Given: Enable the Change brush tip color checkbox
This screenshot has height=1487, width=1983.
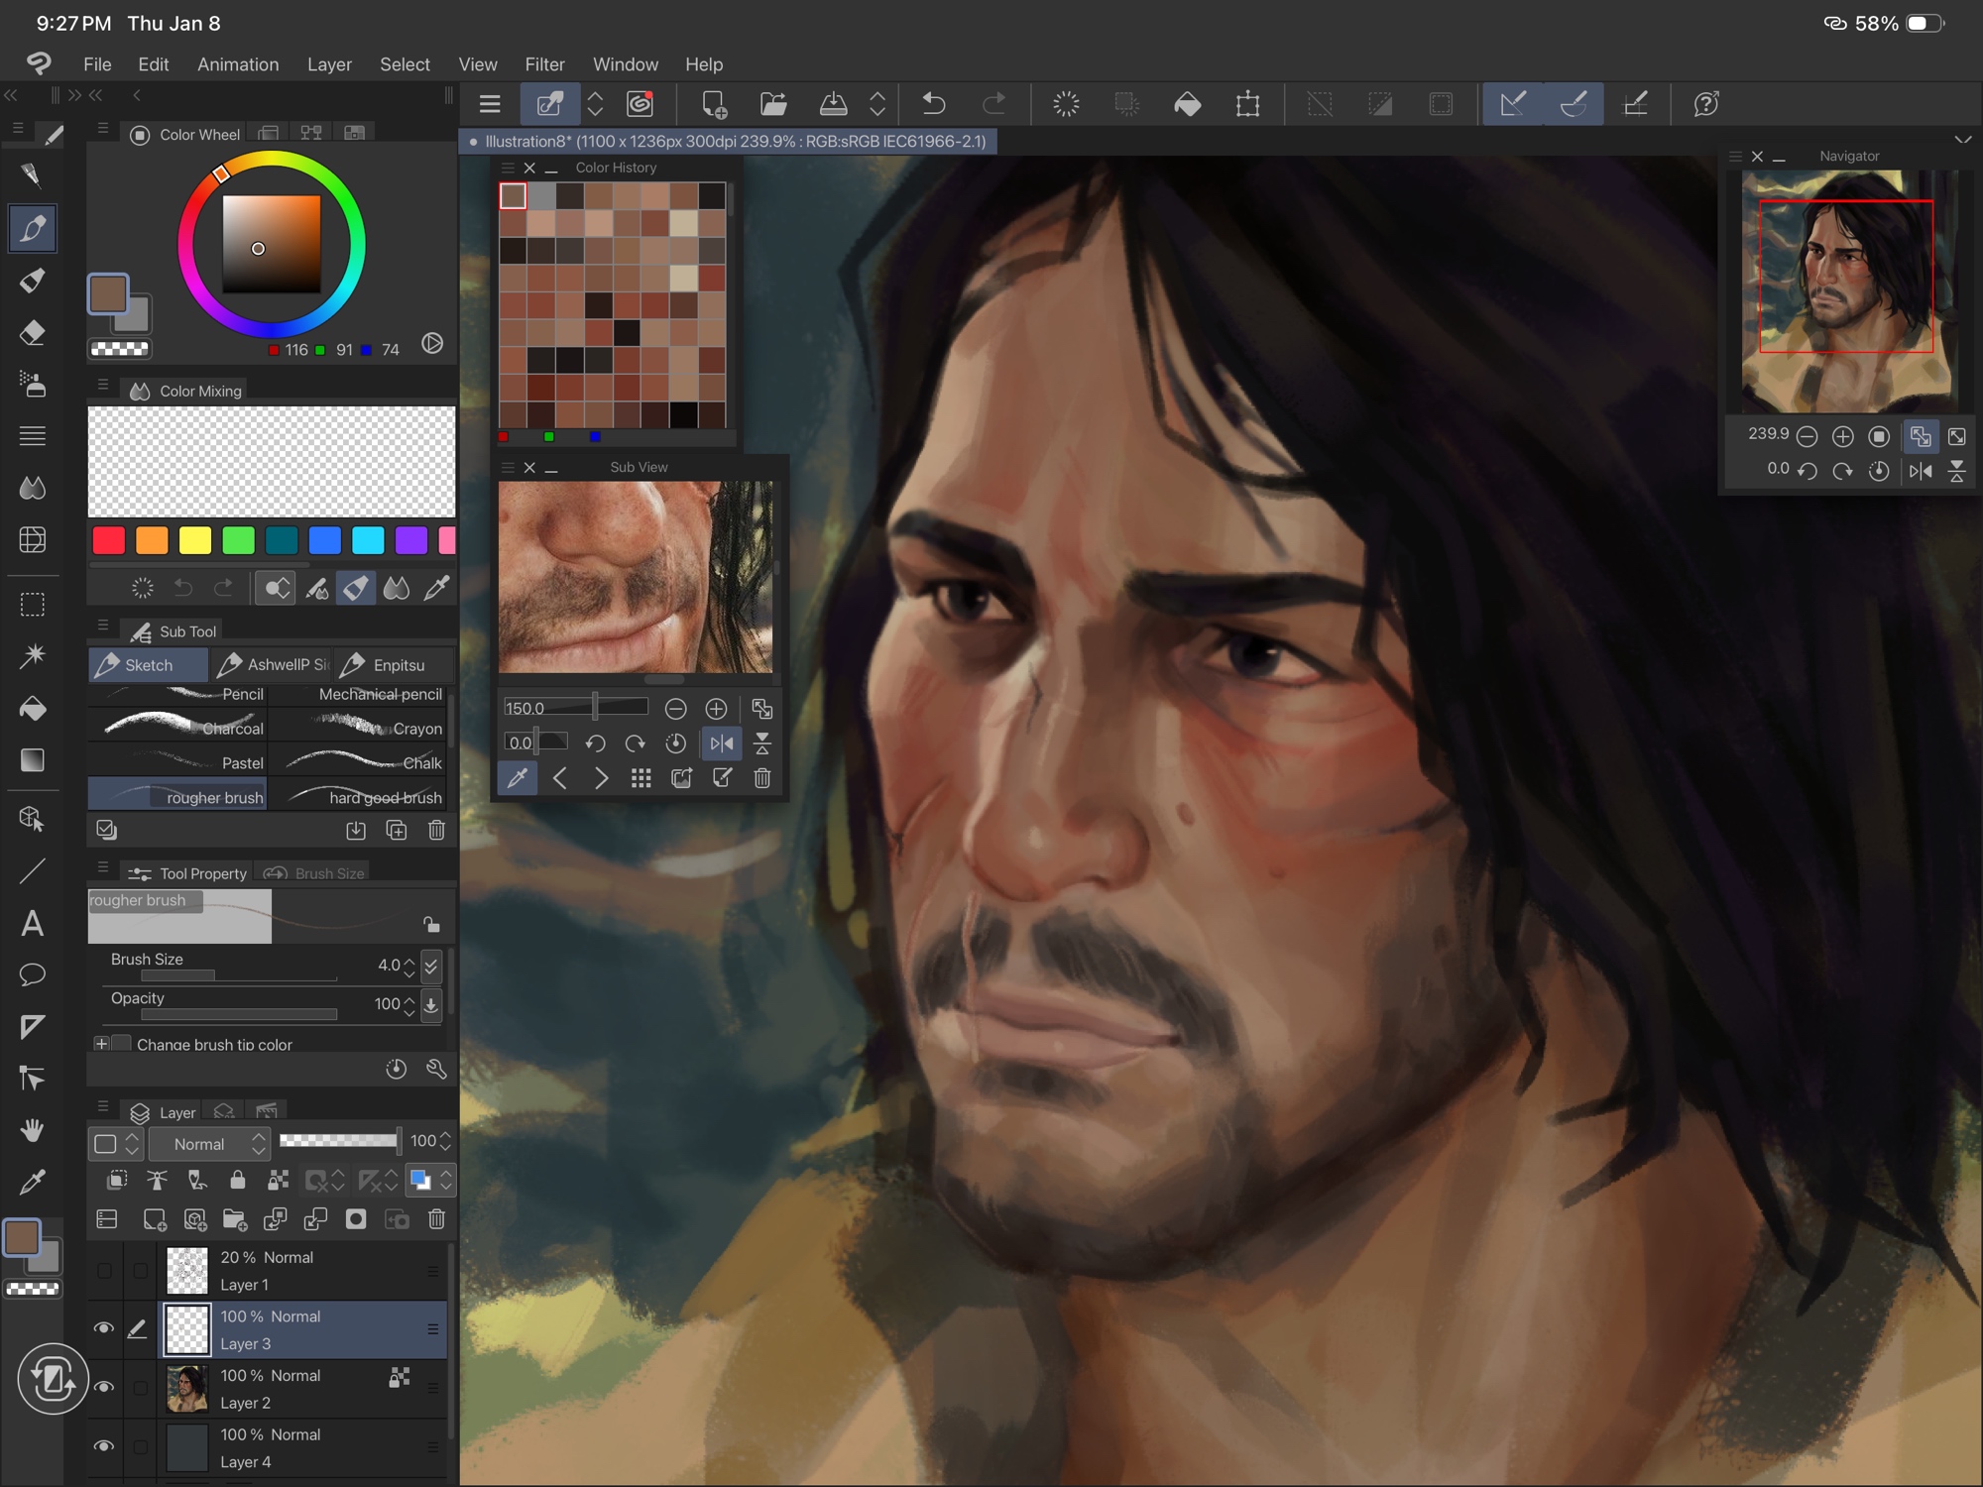Looking at the screenshot, I should [x=122, y=1044].
